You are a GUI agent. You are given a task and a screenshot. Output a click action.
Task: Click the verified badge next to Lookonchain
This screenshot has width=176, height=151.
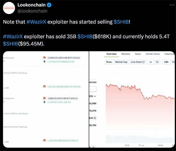(x=49, y=5)
